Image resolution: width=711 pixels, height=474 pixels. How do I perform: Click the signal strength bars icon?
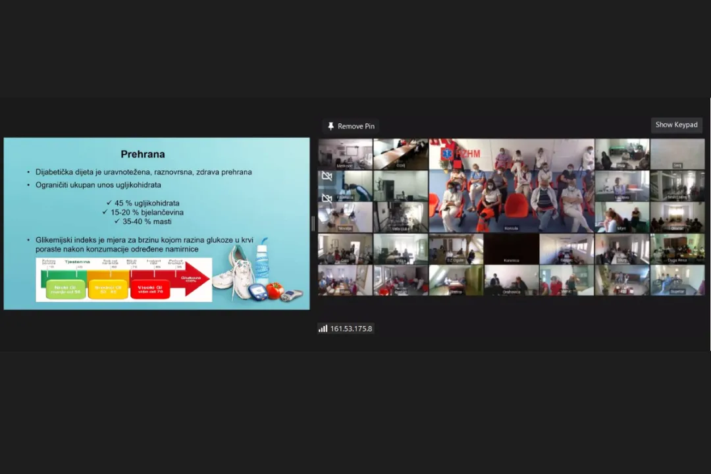point(323,329)
